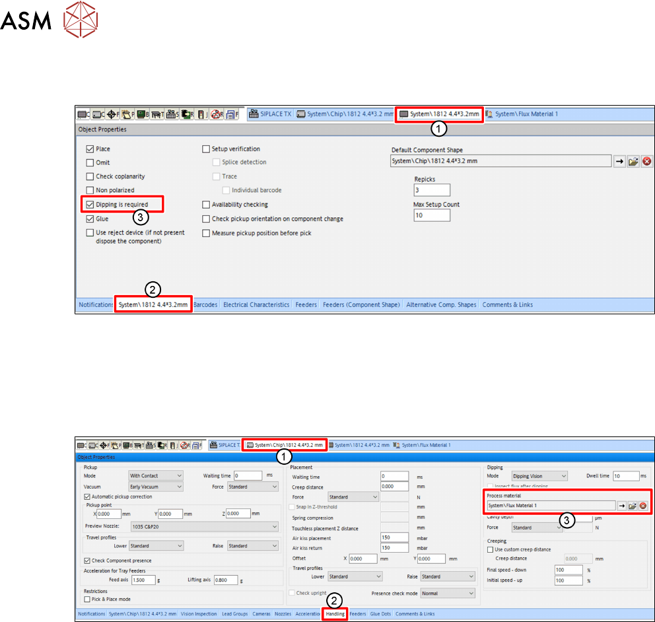Image resolution: width=655 pixels, height=622 pixels.
Task: Open the Pickup Mode 'With Contact' dropdown
Action: [156, 476]
